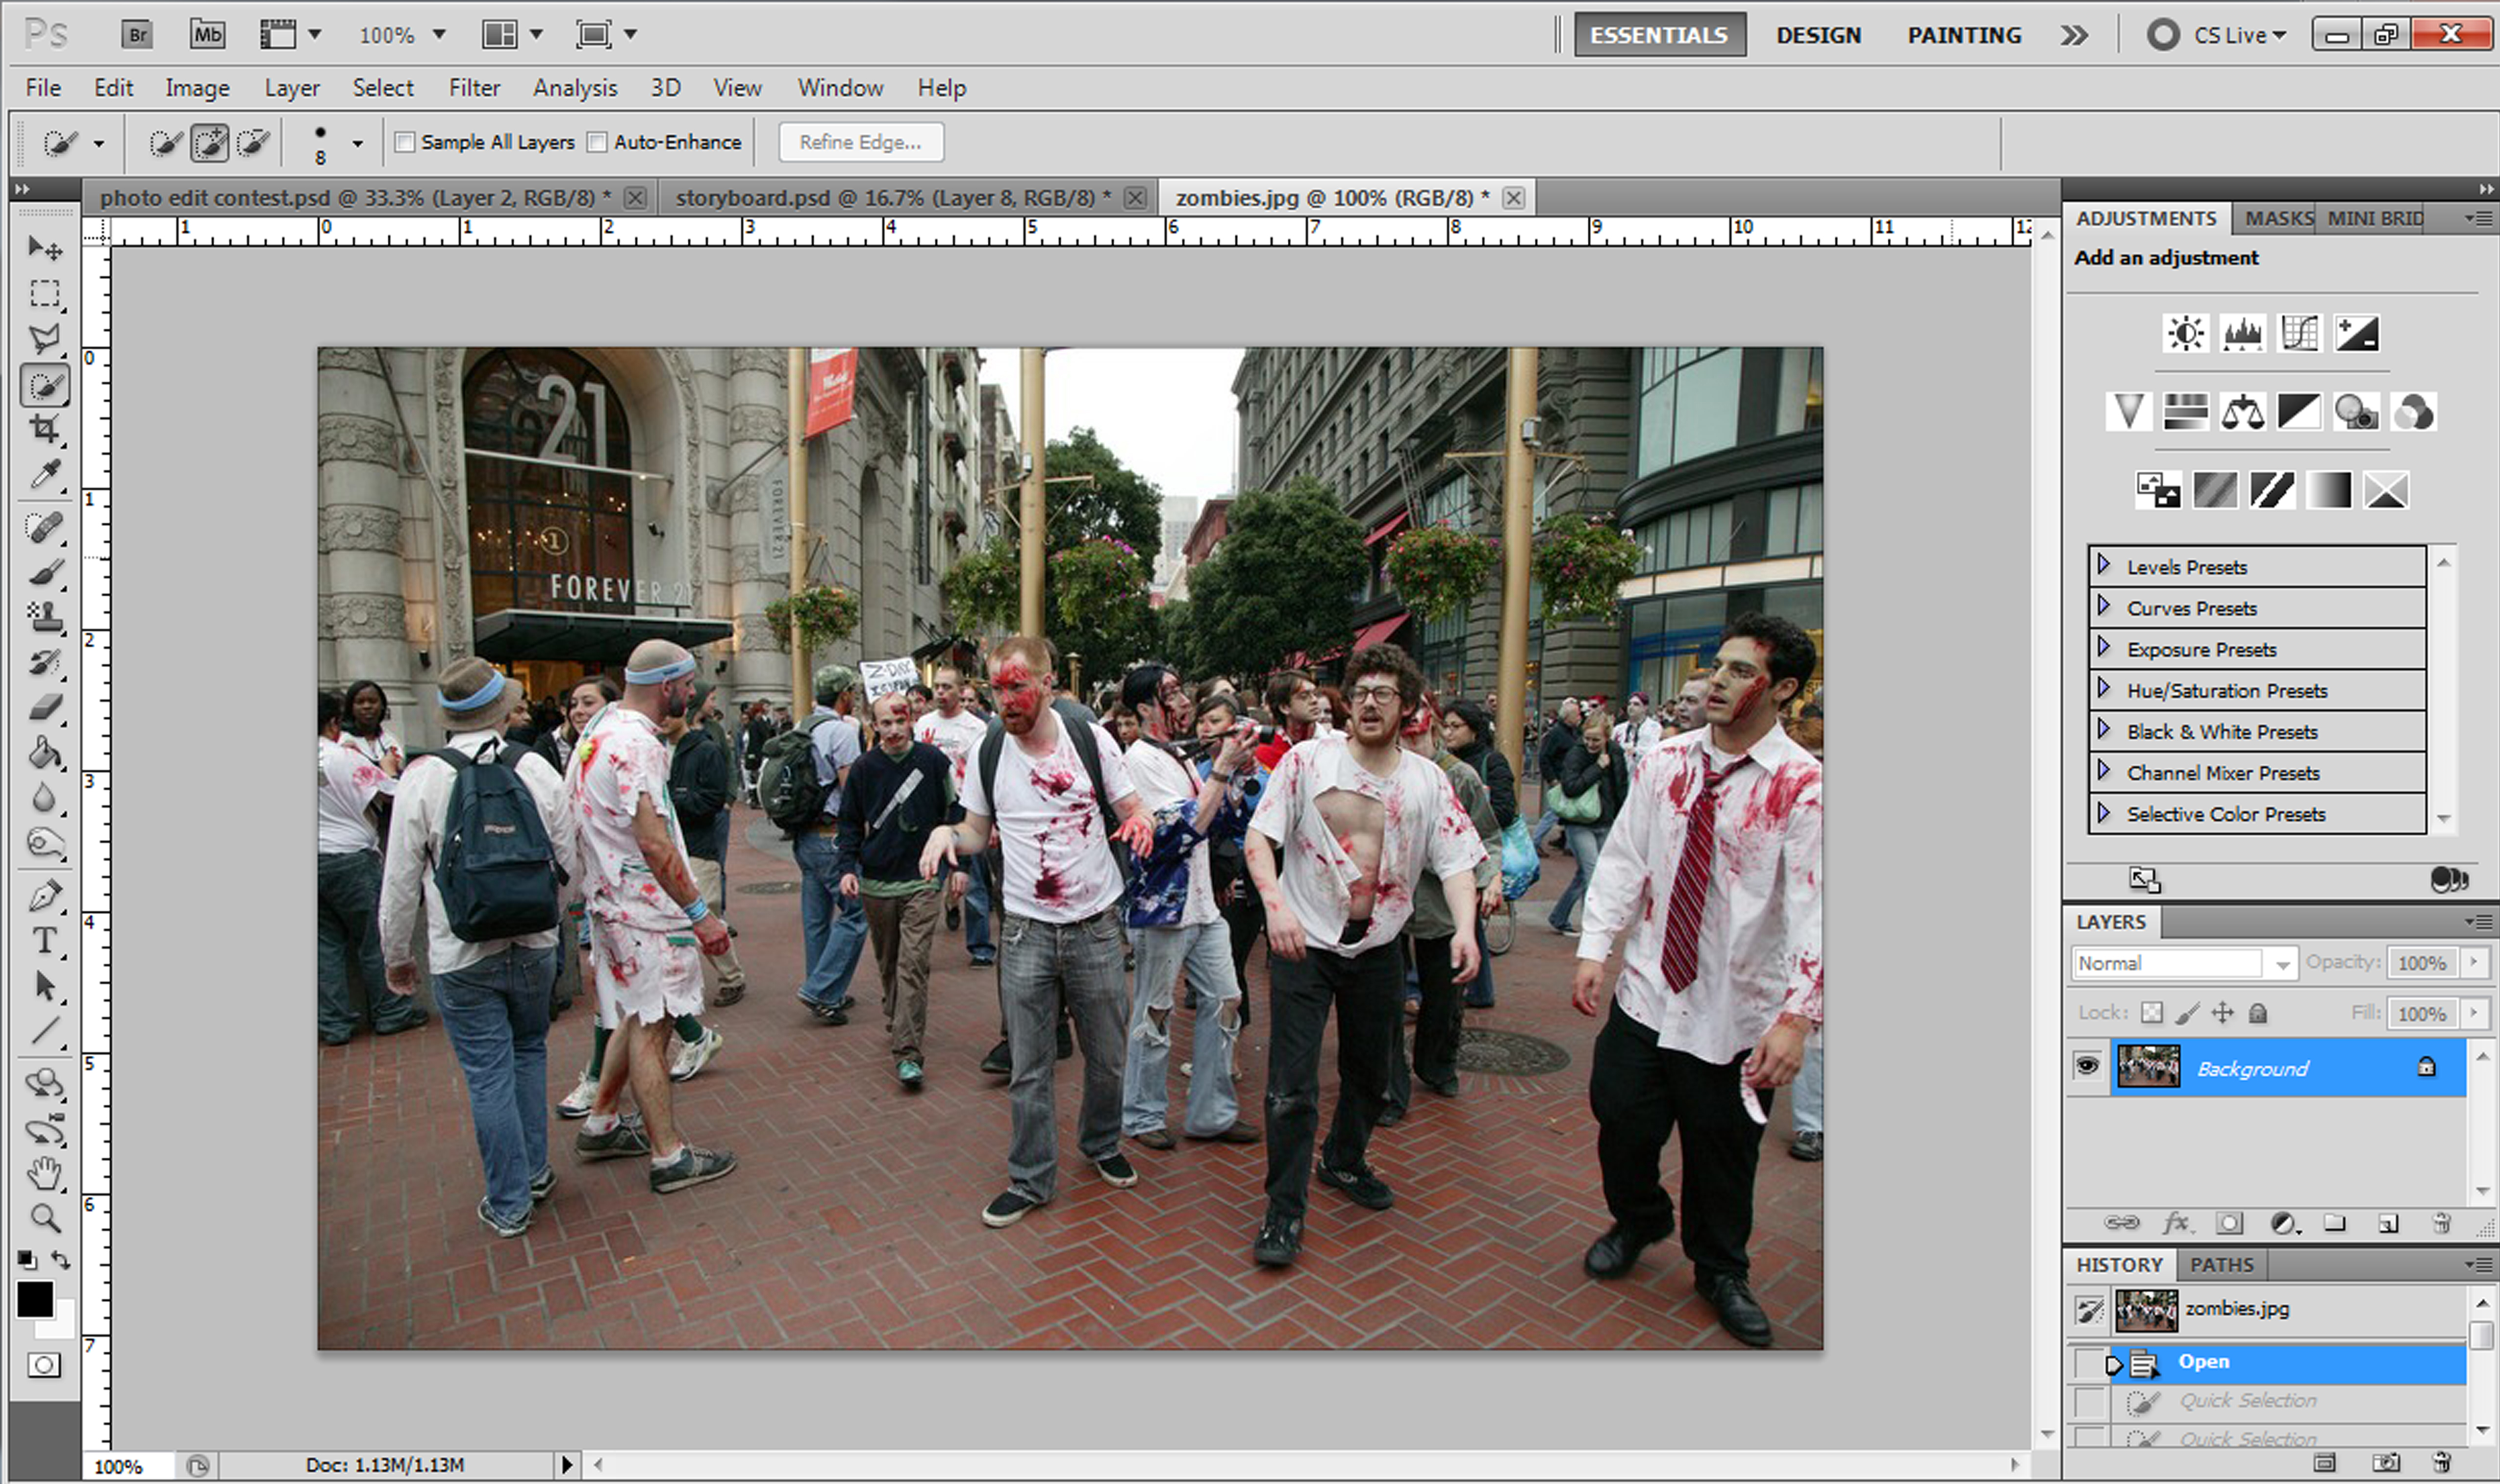The width and height of the screenshot is (2500, 1484).
Task: Open the Filter menu
Action: point(474,88)
